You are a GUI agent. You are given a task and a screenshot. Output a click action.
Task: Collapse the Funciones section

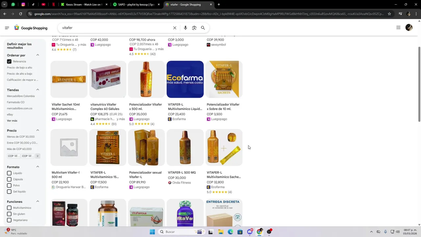point(37,201)
